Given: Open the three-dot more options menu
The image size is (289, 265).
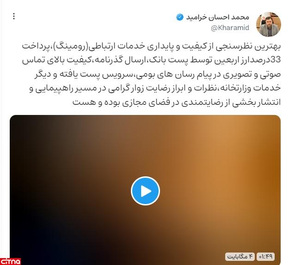Looking at the screenshot, I should click(14, 16).
